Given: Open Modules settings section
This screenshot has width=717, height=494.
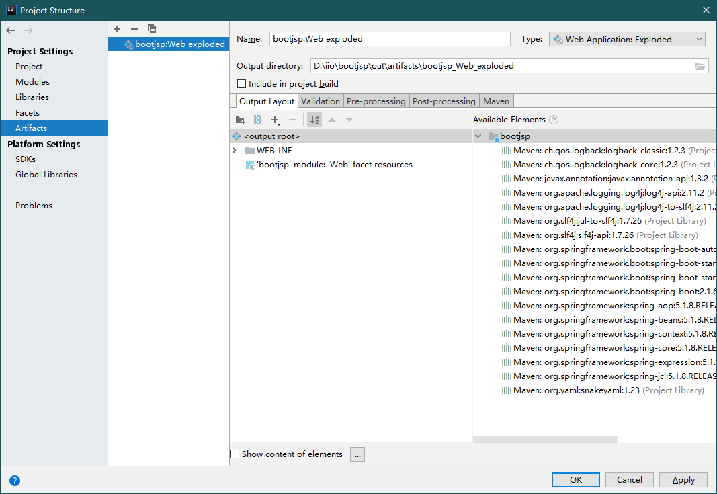Looking at the screenshot, I should 32,82.
